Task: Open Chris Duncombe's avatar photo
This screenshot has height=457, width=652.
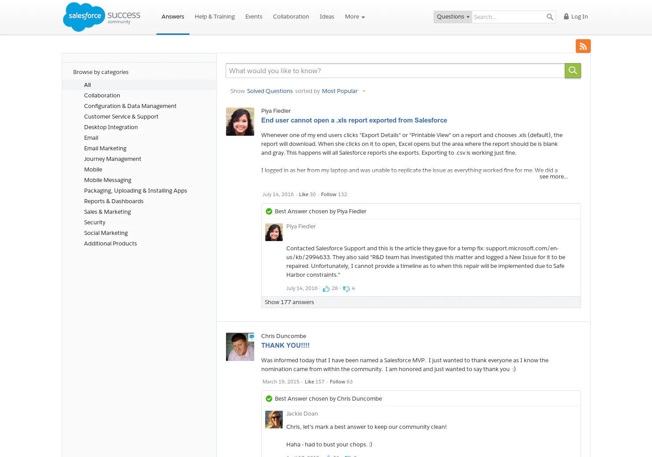Action: point(240,347)
